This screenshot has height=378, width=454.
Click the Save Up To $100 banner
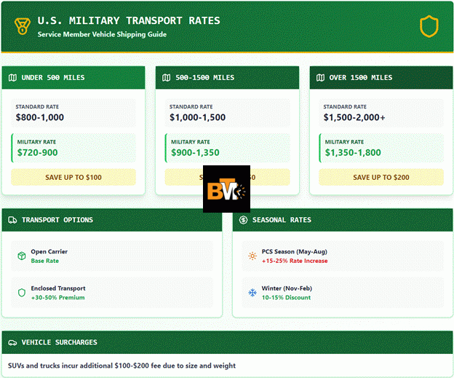pos(73,177)
